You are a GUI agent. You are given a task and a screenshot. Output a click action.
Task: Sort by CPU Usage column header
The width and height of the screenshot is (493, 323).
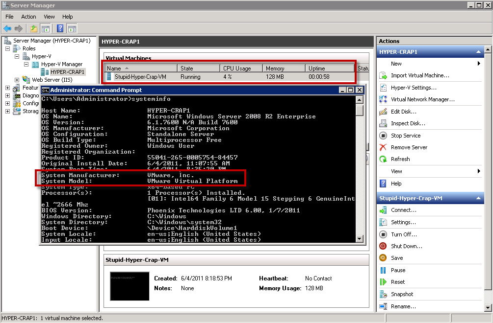tap(241, 69)
